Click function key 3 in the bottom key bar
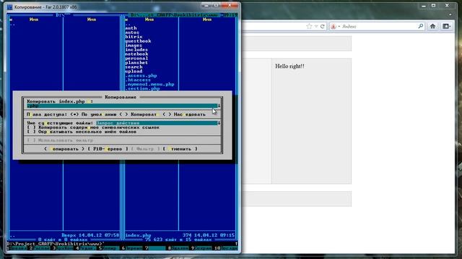This screenshot has width=462, height=259. [63, 248]
